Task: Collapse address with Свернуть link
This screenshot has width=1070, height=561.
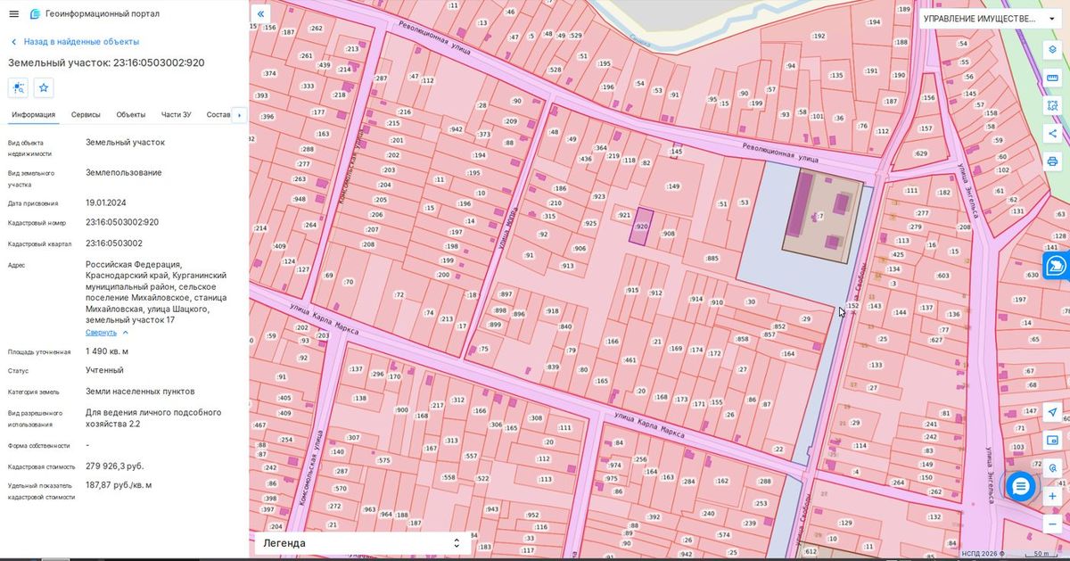Action: tap(107, 333)
